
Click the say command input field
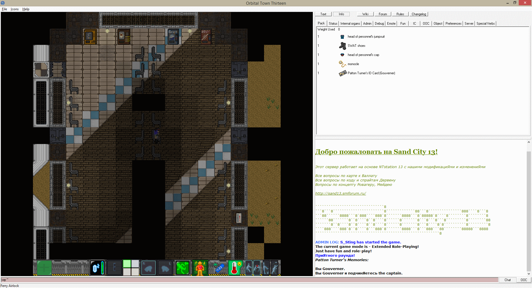coord(249,280)
